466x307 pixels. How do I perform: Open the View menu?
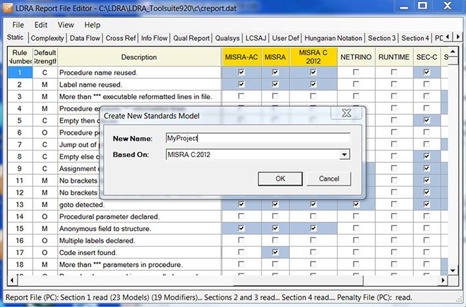pyautogui.click(x=66, y=25)
